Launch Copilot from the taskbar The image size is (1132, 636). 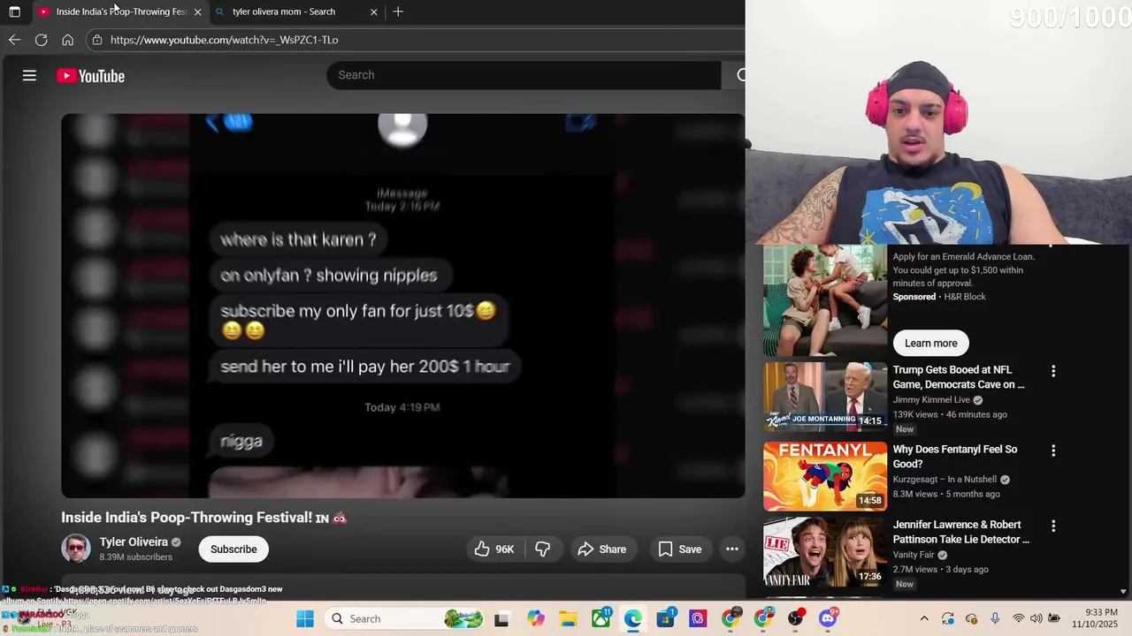536,618
